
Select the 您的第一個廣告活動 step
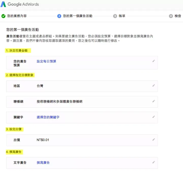click(78, 16)
